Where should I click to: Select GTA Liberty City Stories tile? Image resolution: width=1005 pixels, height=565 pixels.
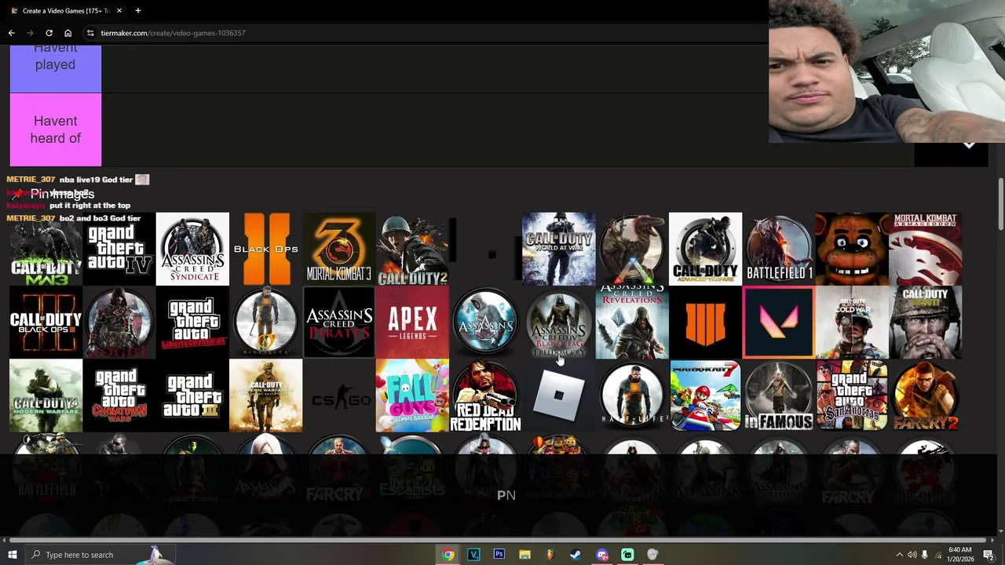[x=192, y=323]
